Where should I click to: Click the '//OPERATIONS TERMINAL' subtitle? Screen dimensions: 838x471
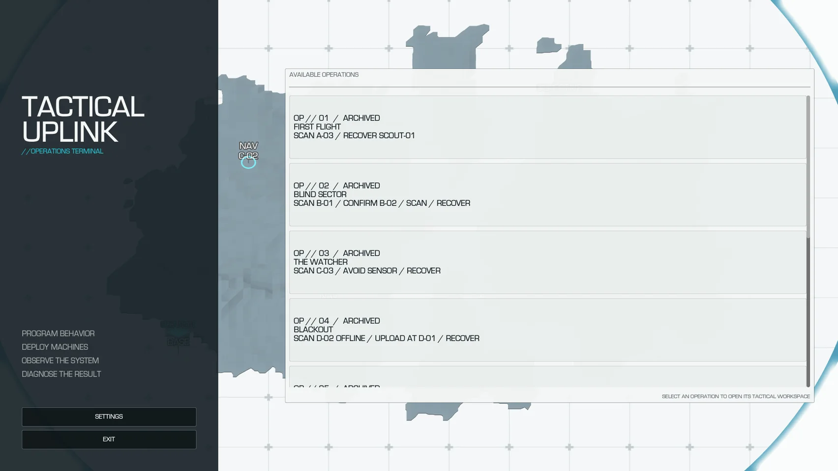click(62, 151)
